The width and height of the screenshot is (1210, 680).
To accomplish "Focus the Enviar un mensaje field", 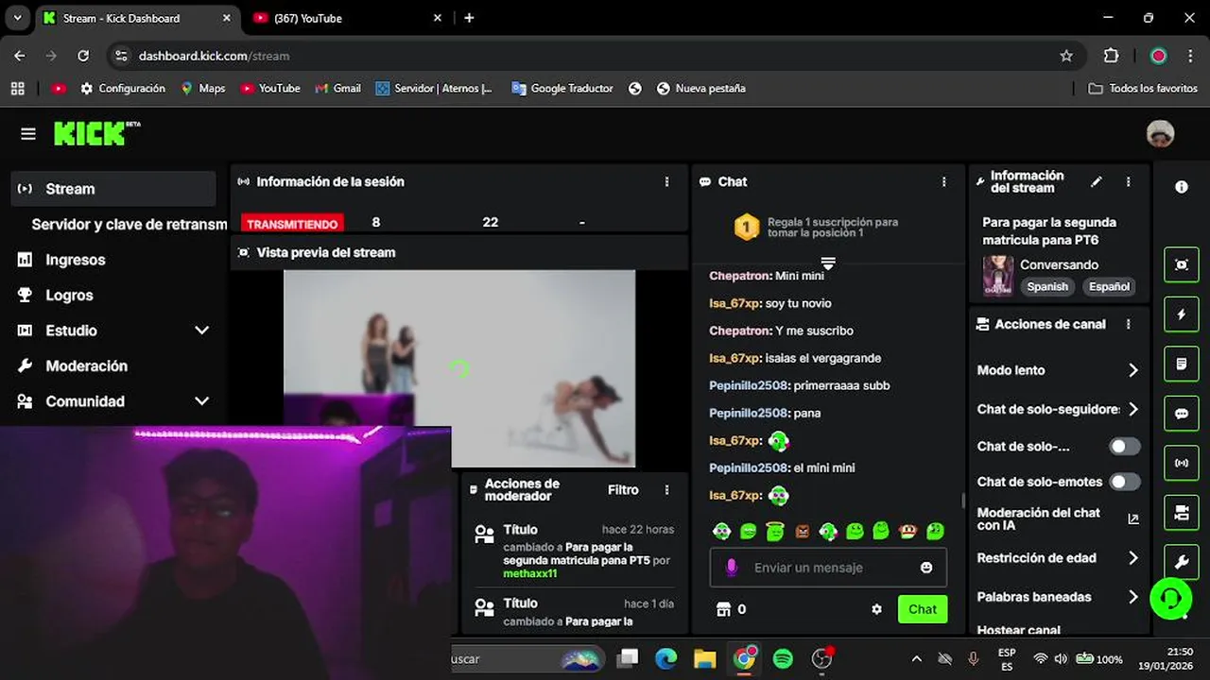I will 828,568.
